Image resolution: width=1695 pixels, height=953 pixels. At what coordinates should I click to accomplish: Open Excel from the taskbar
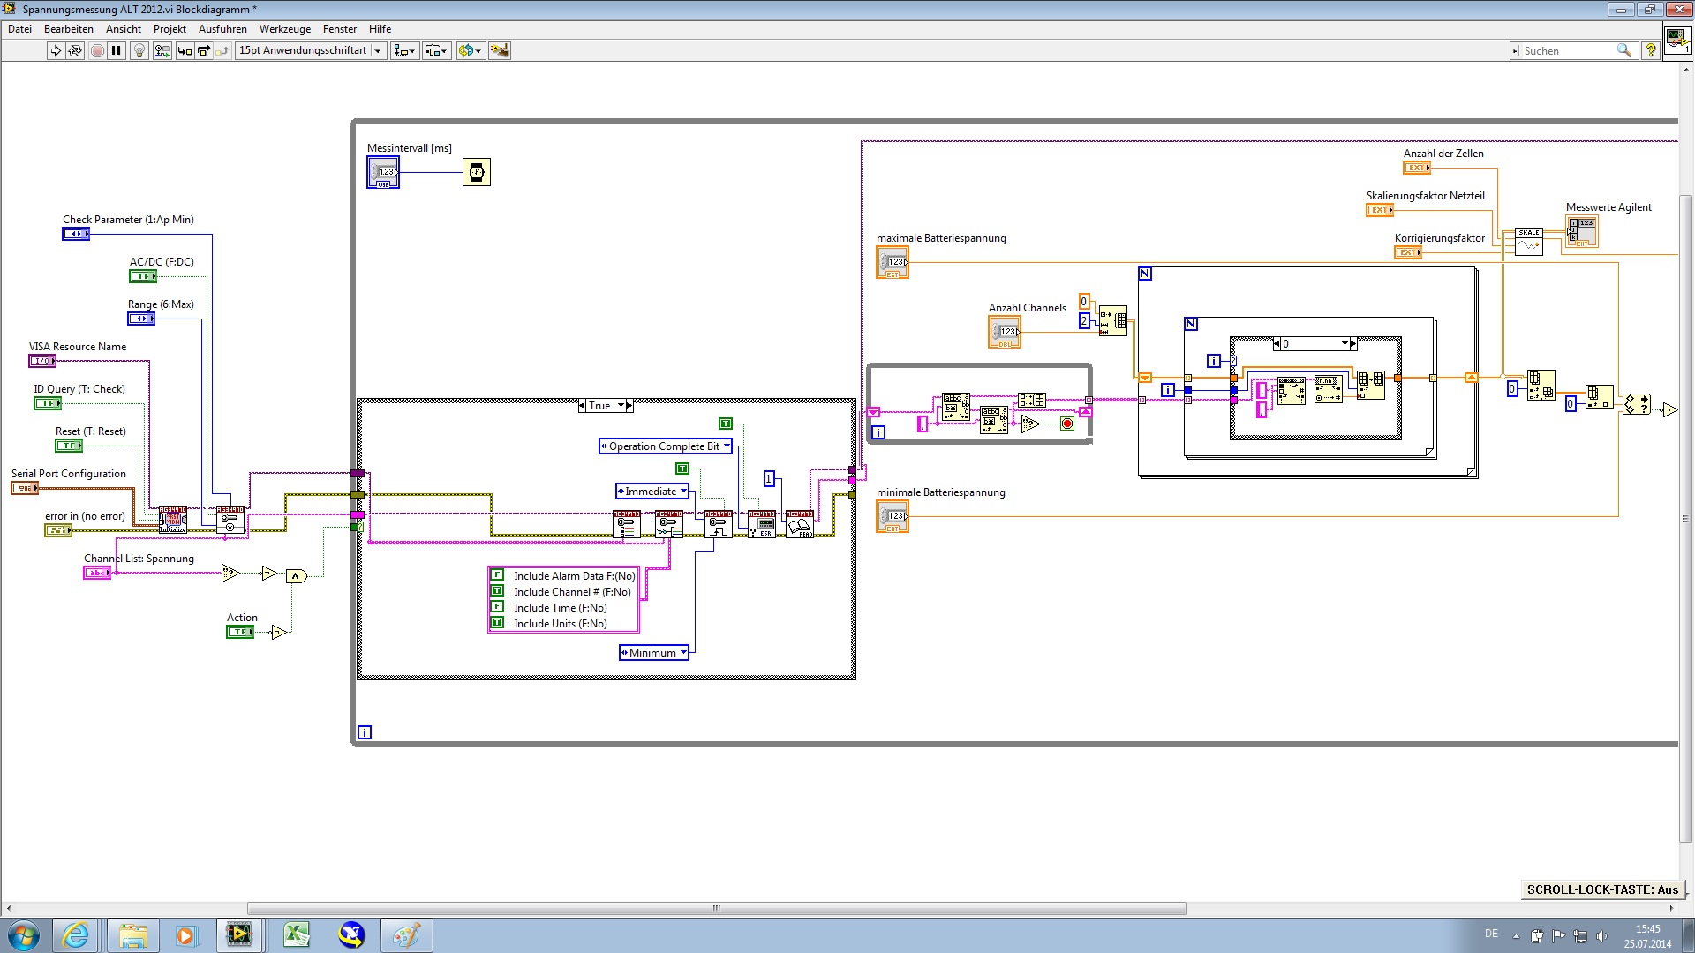[297, 934]
